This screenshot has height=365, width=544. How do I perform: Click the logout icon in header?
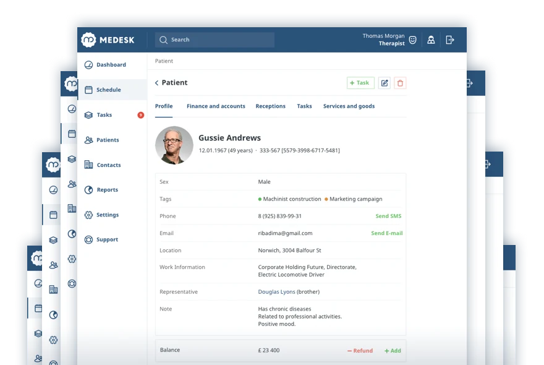pos(450,40)
